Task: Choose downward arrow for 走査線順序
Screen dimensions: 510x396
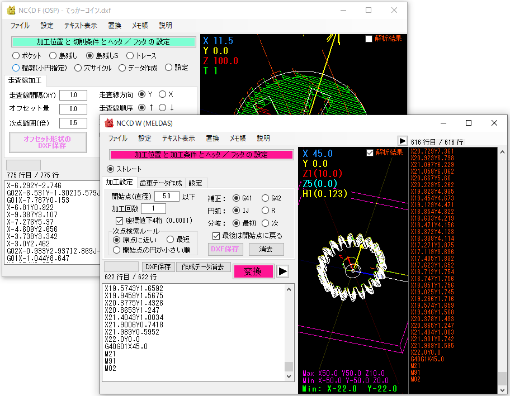Action: click(x=162, y=108)
